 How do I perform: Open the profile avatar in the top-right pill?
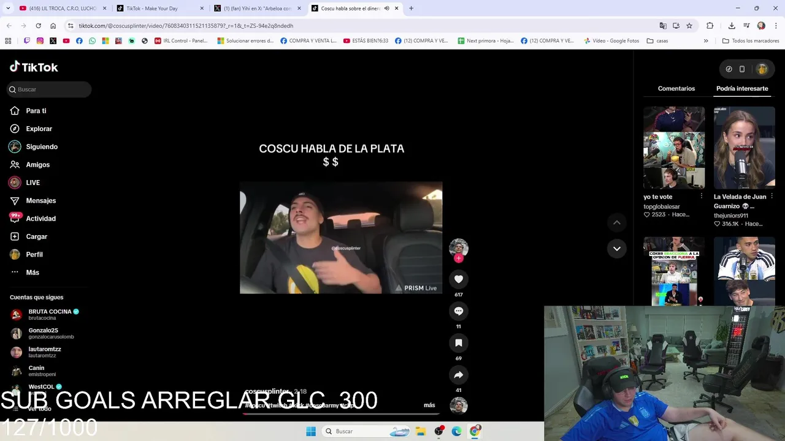tap(762, 69)
